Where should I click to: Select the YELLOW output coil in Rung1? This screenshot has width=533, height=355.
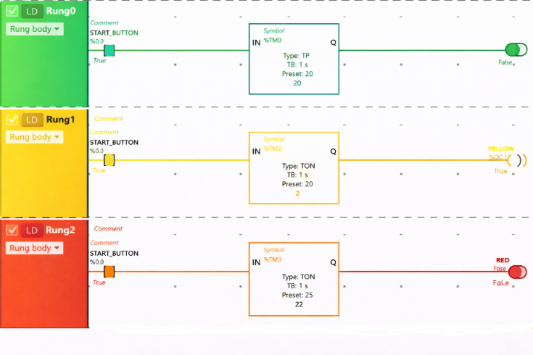coord(517,160)
